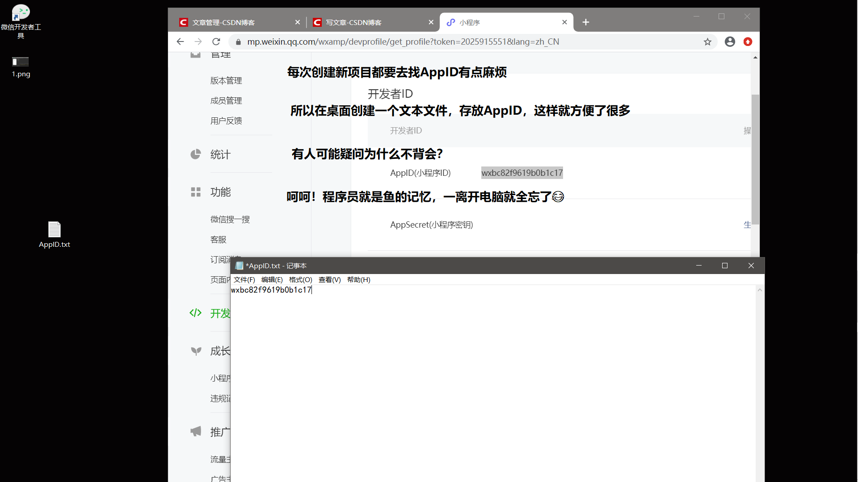
Task: Open Notepad 编辑(E) menu
Action: [x=272, y=280]
